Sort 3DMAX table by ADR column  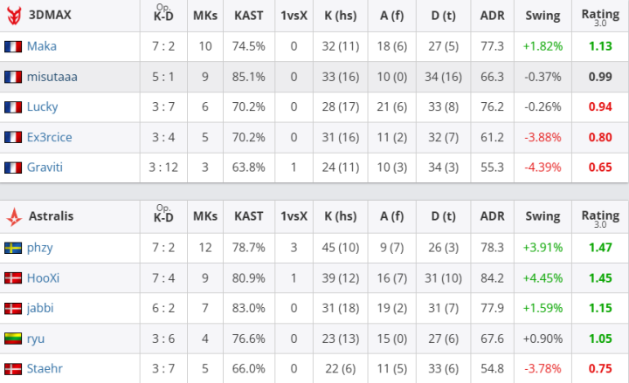coord(492,16)
